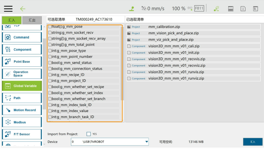Click folder icon of mm_viz_pick_and_place.zip
Image resolution: width=264 pixels, height=149 pixels.
pos(129,40)
